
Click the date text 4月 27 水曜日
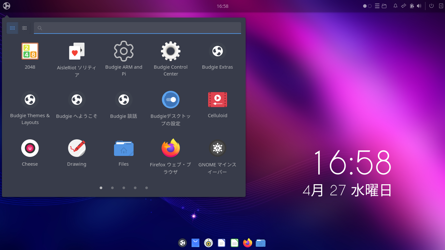point(347,190)
